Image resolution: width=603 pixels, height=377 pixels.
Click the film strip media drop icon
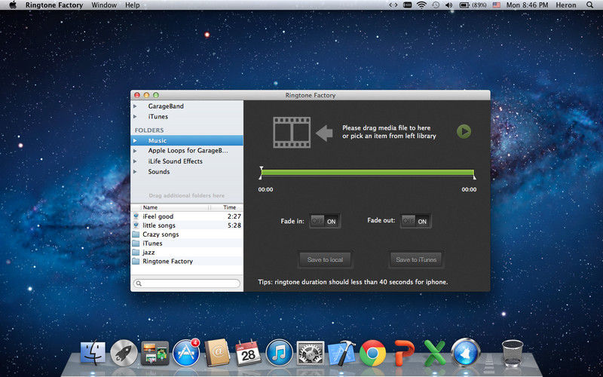click(292, 133)
